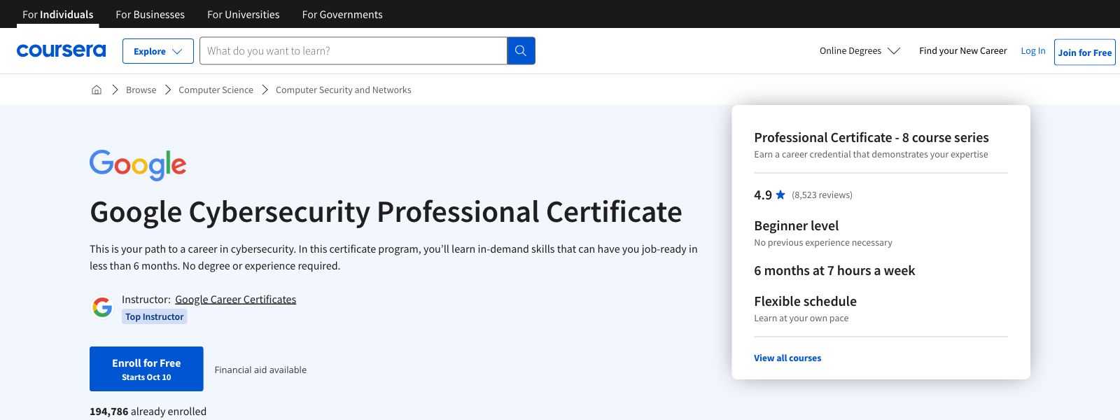Open Google Career Certificates instructor link

click(235, 300)
